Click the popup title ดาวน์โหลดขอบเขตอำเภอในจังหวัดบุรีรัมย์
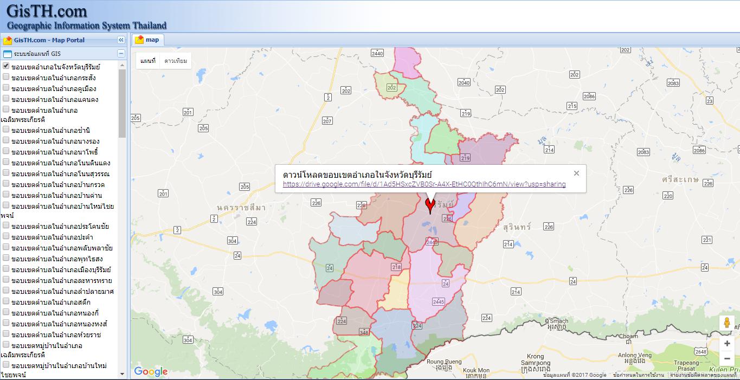The image size is (740, 380). [x=358, y=174]
